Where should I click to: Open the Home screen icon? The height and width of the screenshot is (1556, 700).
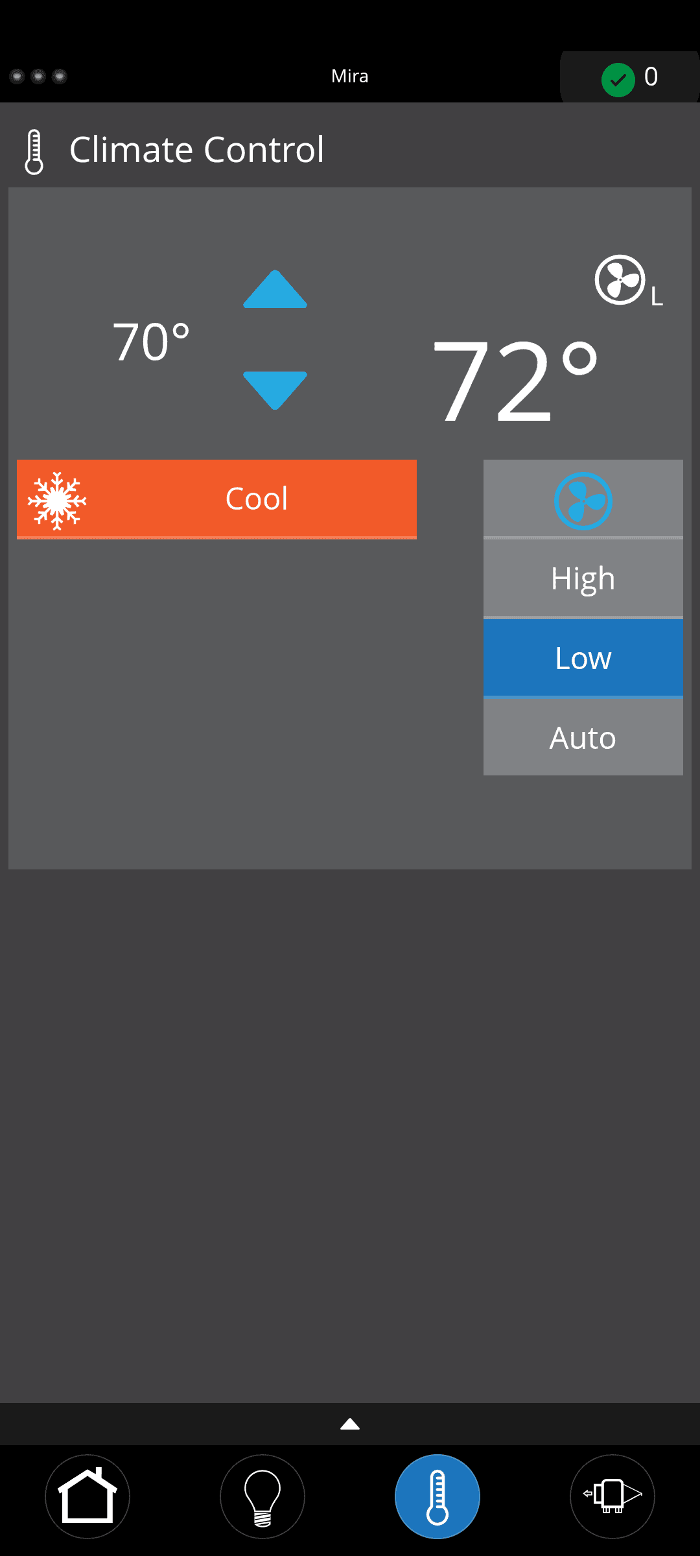pos(87,1496)
